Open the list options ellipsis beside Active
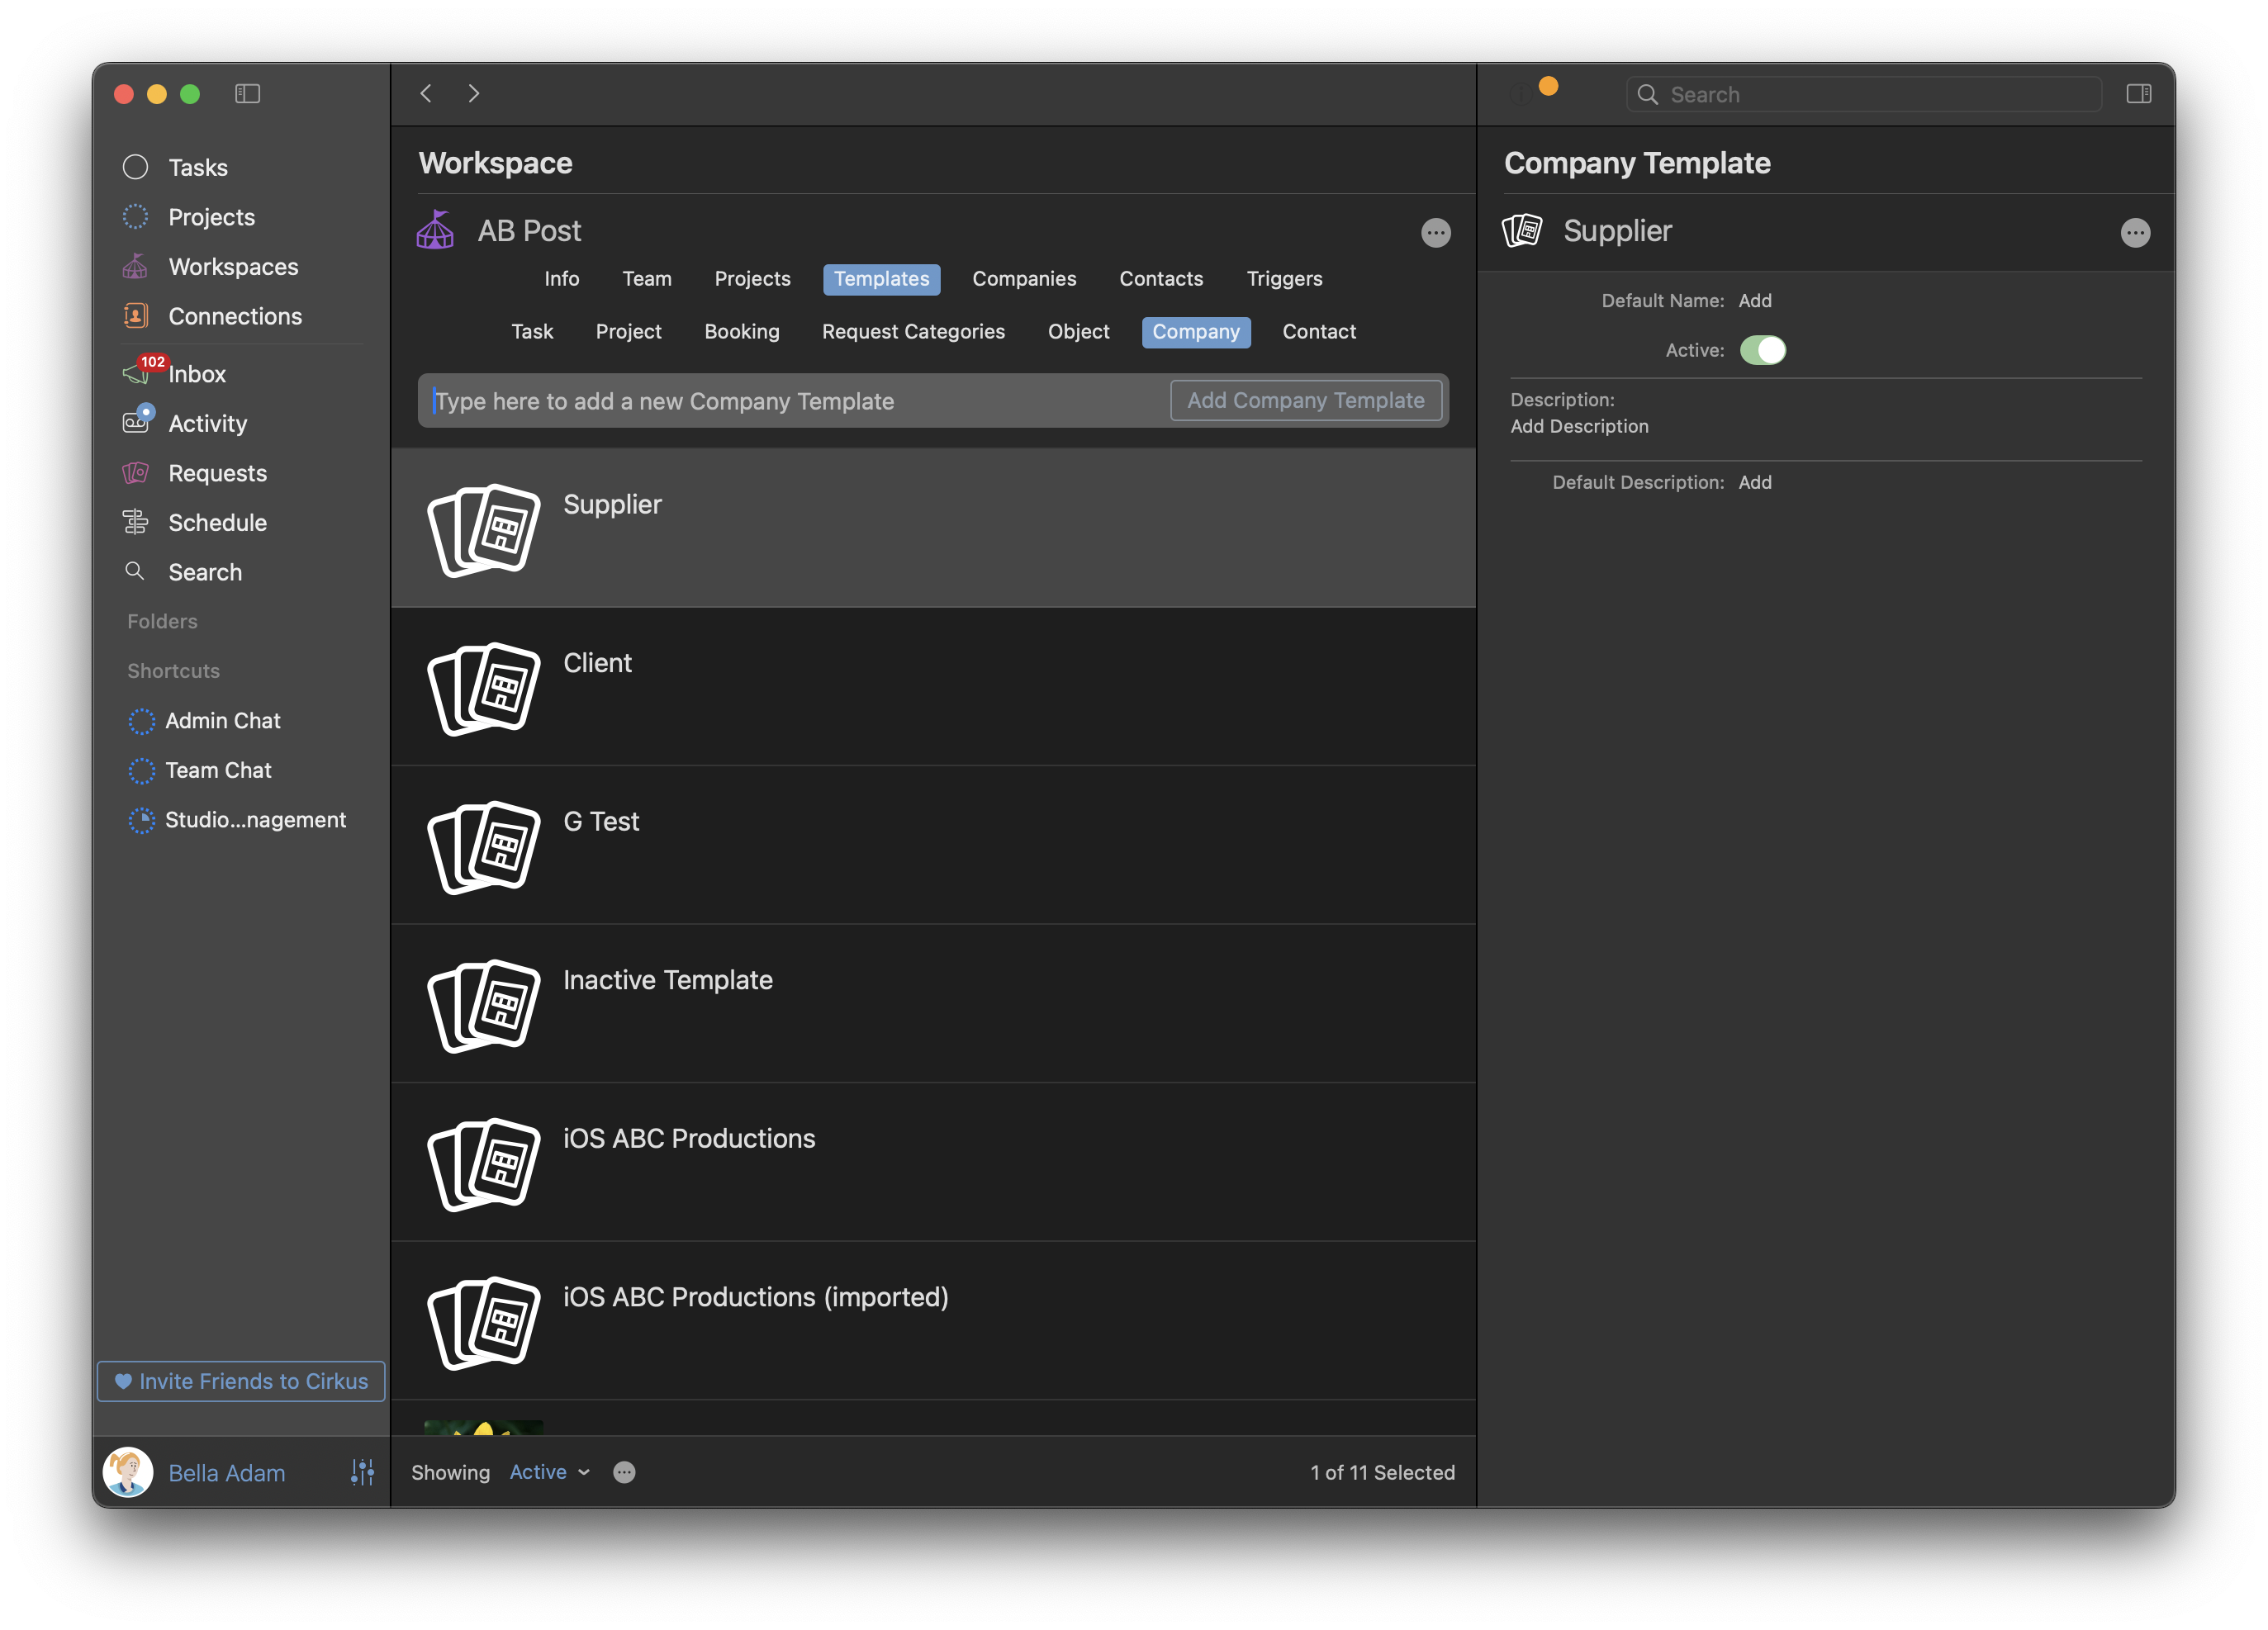This screenshot has width=2268, height=1630. point(624,1472)
